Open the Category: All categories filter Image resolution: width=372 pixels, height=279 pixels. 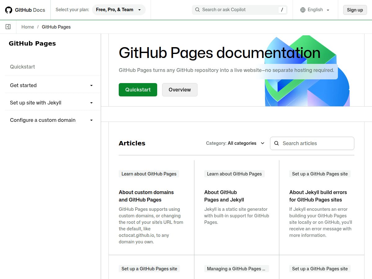coord(235,143)
